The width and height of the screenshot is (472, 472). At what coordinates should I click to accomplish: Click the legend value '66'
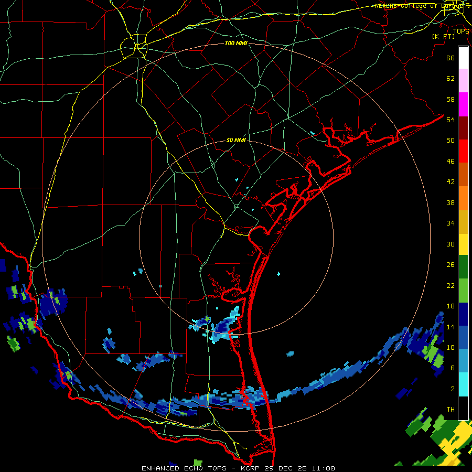click(x=450, y=58)
